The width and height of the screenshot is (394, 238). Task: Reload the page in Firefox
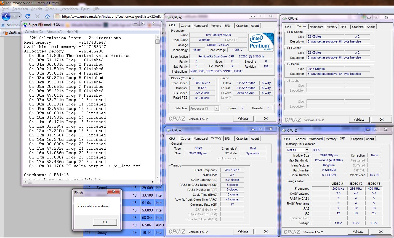point(27,16)
